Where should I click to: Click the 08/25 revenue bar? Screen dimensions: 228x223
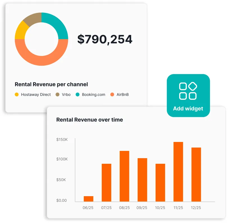coord(124,176)
